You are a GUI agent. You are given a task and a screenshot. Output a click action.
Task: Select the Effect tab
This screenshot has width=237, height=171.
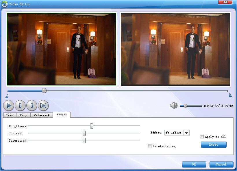pos(62,115)
